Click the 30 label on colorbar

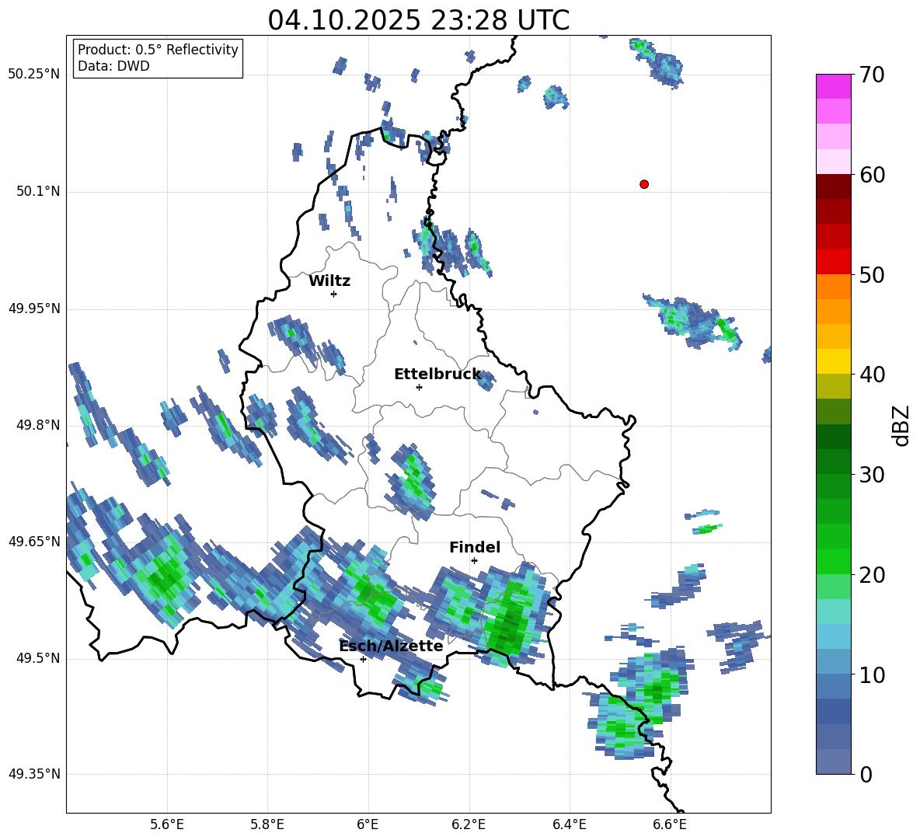(x=871, y=475)
